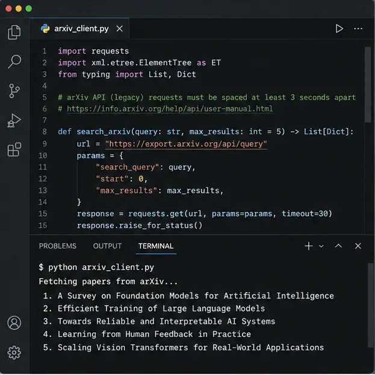Close the terminal panel

click(x=358, y=246)
